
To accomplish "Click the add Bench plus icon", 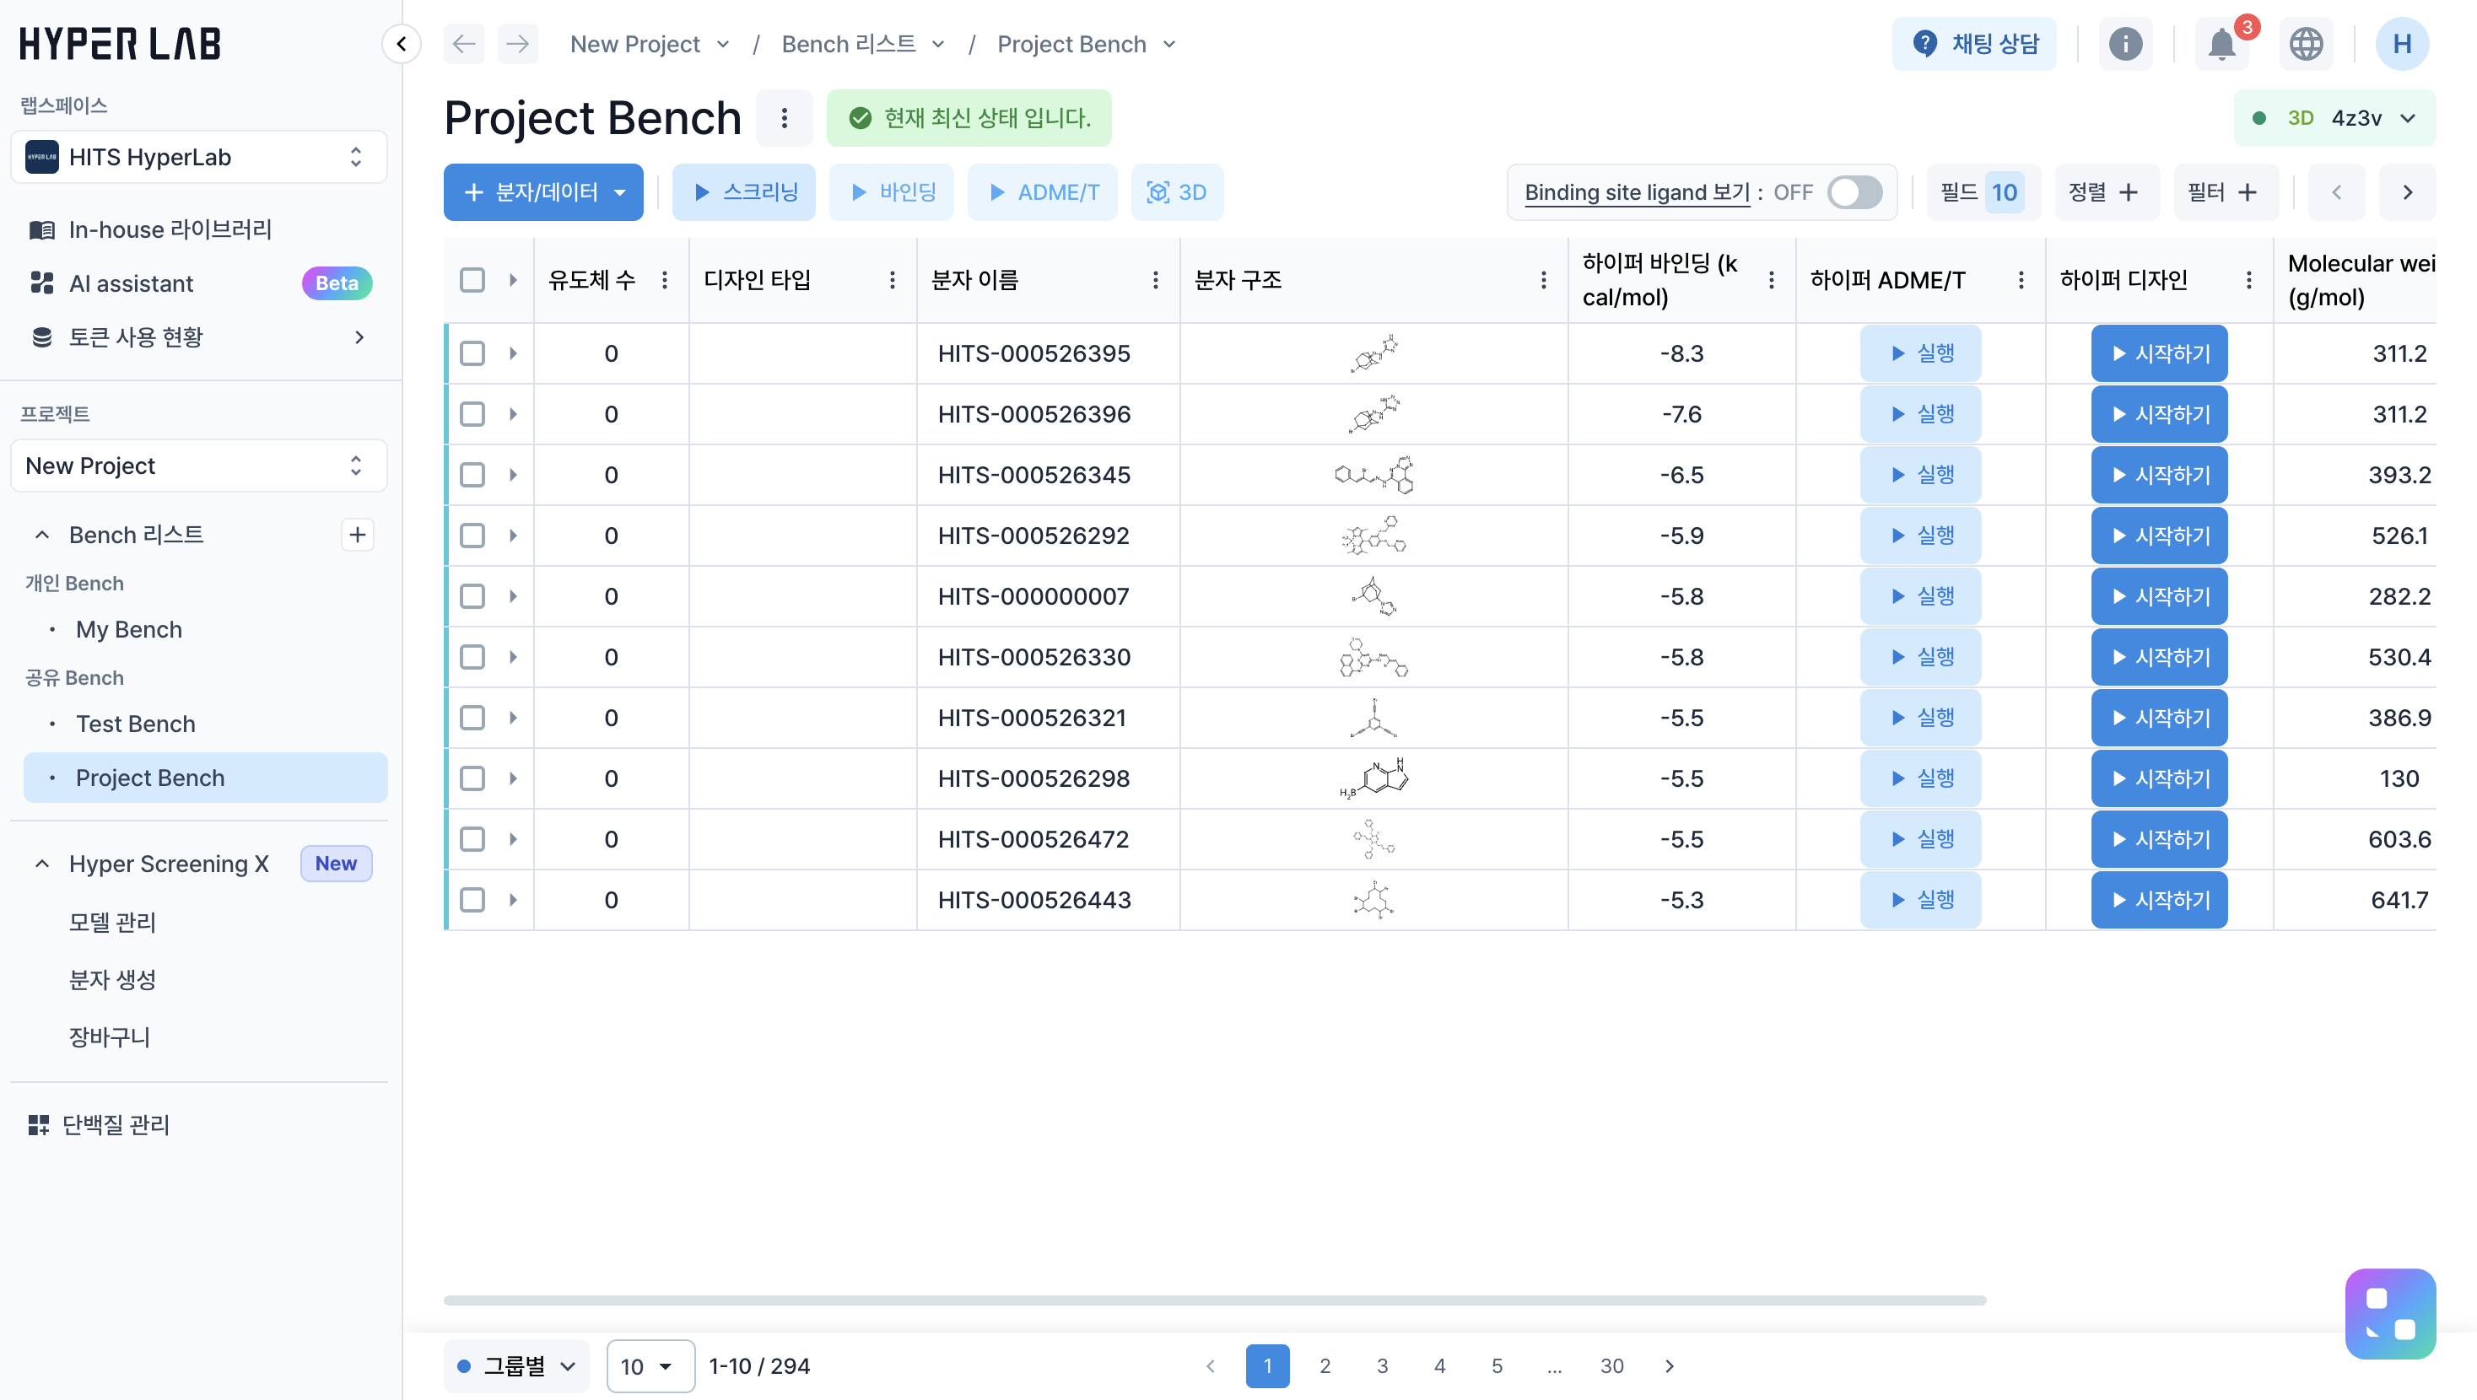I will pyautogui.click(x=358, y=535).
